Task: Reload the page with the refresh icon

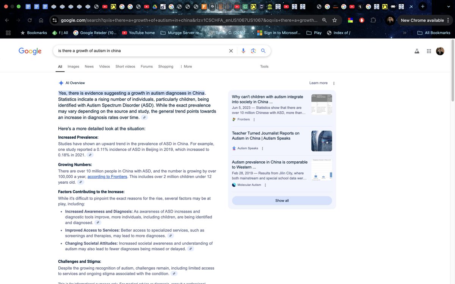Action: click(30, 20)
